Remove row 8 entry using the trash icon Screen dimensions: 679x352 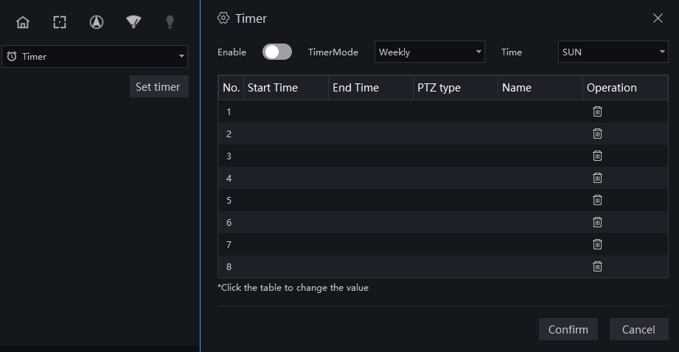point(597,266)
